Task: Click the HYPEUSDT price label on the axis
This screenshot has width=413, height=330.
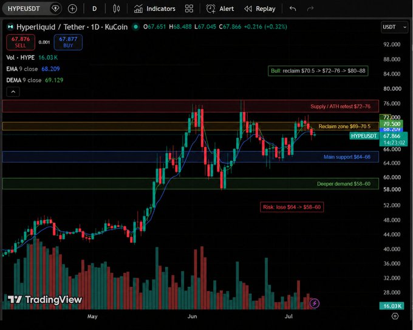Action: (x=364, y=136)
